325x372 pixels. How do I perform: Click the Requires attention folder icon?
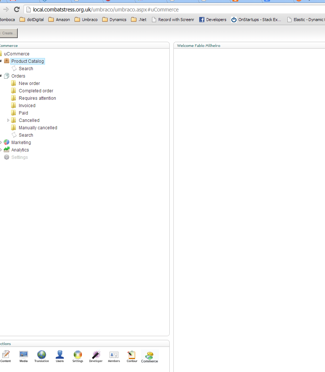coord(14,98)
